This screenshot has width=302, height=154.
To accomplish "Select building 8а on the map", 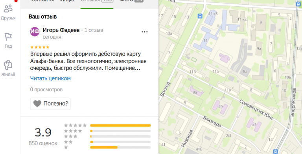I will tap(245, 71).
